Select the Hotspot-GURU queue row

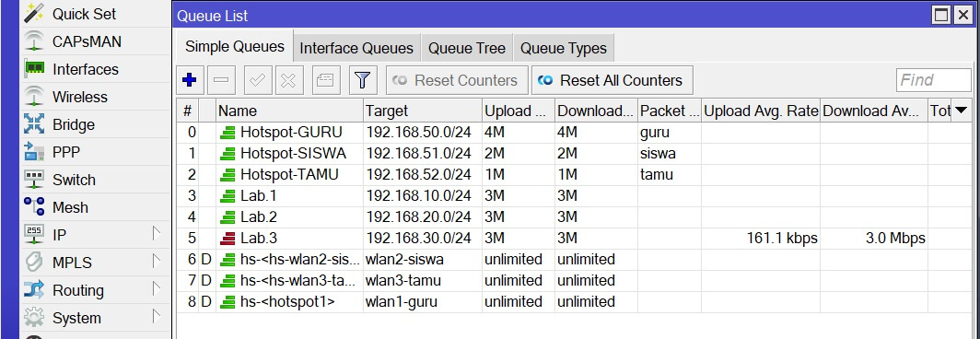pyautogui.click(x=574, y=132)
